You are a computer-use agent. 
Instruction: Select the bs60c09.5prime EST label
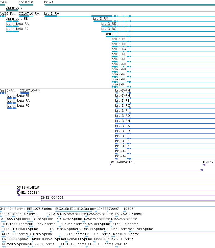(x=141, y=229)
